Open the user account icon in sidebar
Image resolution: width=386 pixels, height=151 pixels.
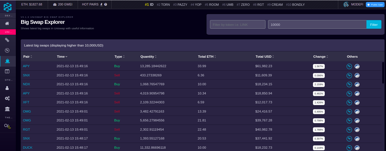click(7, 88)
